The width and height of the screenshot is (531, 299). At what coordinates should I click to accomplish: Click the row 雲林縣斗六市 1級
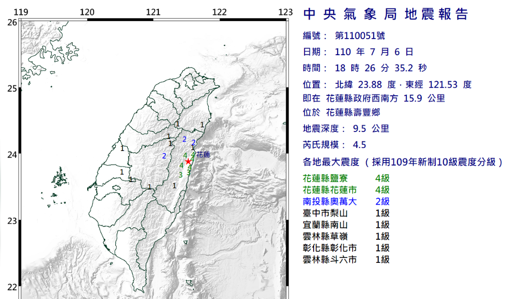click(346, 259)
